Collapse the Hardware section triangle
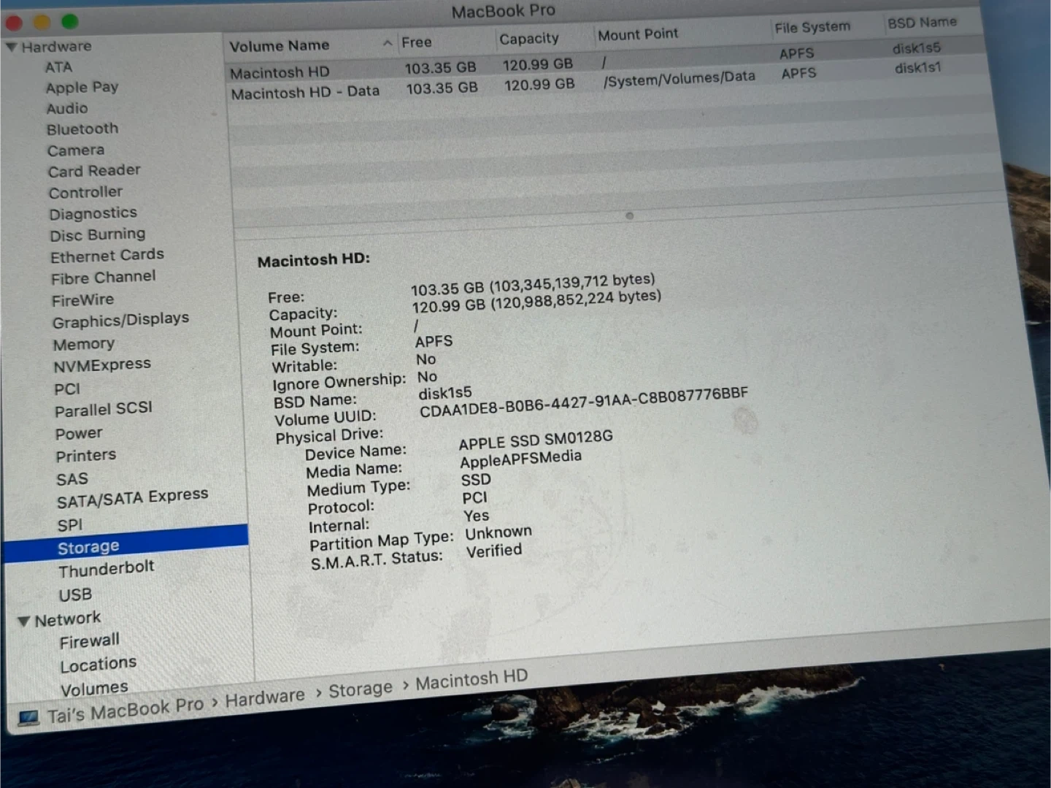The width and height of the screenshot is (1051, 788). (x=12, y=47)
